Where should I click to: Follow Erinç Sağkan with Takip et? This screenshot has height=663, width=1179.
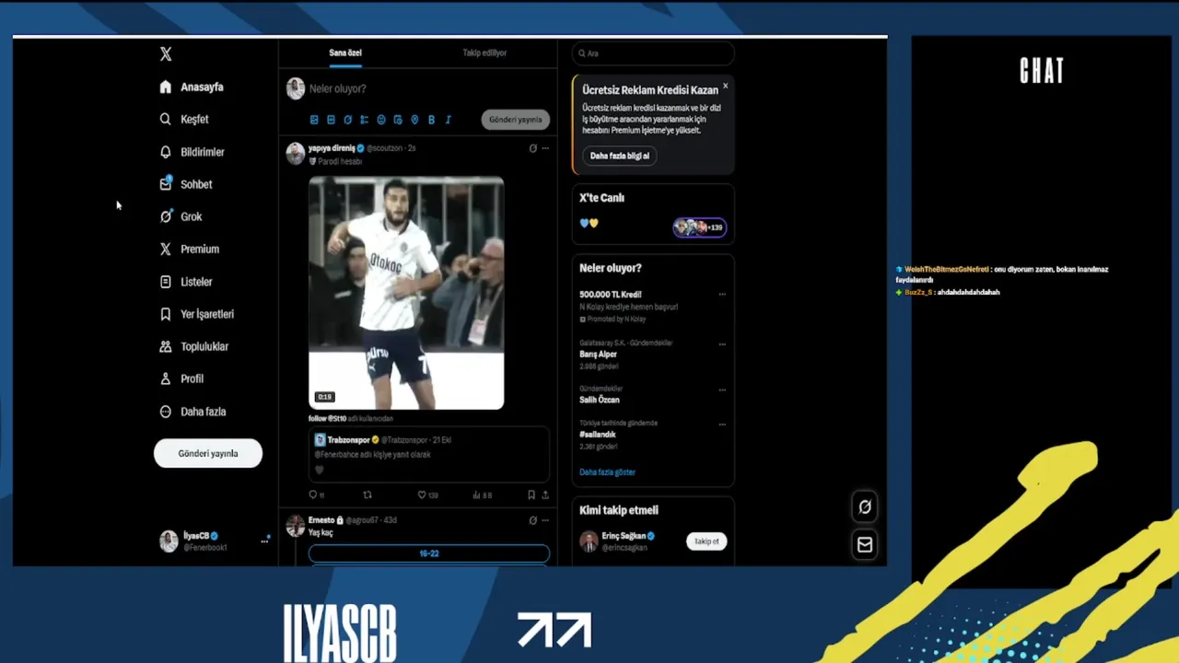(706, 541)
